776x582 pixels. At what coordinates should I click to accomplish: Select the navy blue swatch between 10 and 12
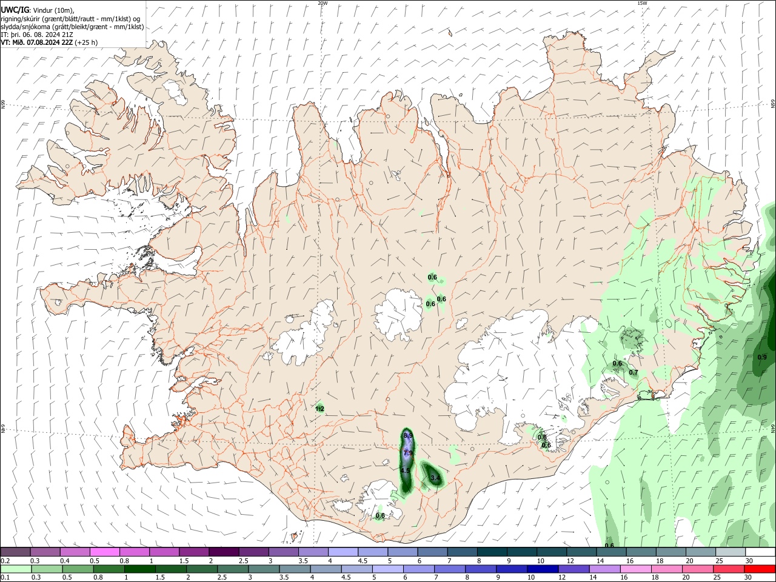541,569
